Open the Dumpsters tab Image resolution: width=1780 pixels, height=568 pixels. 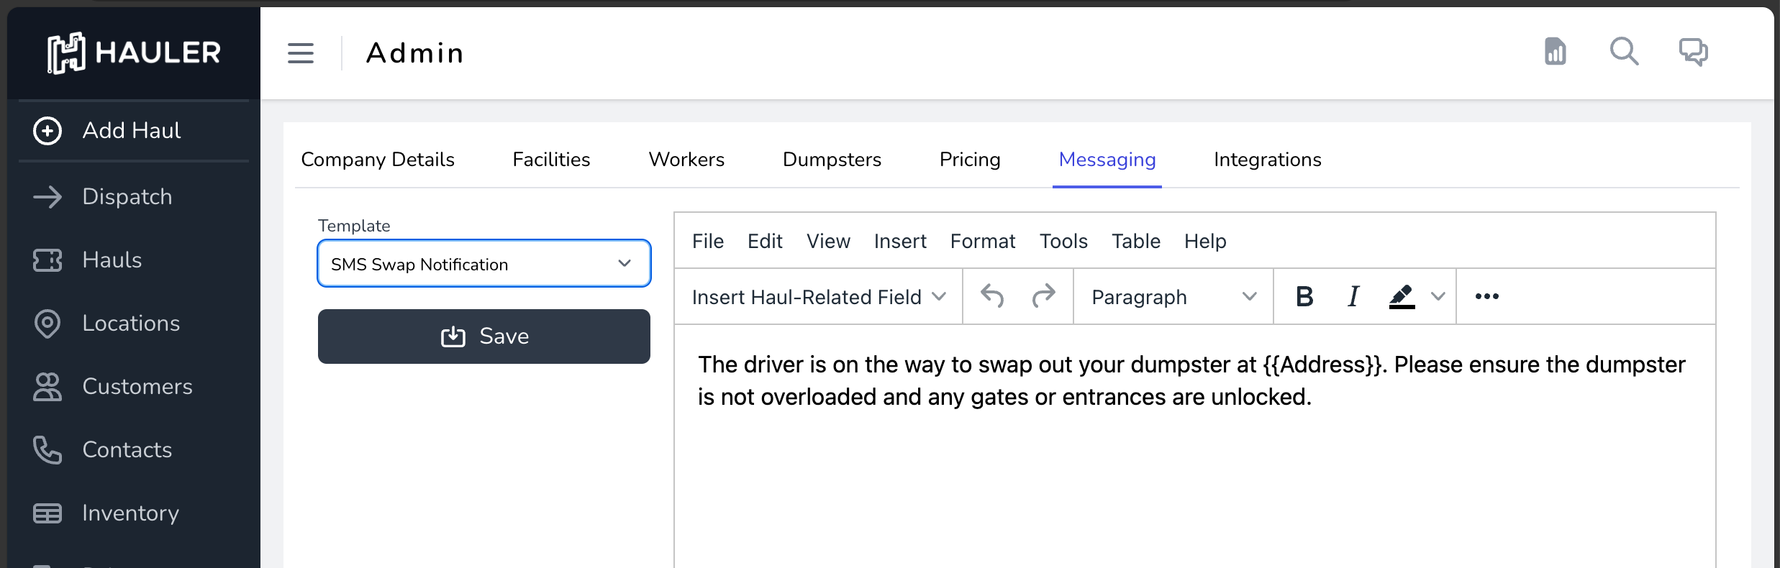[832, 160]
